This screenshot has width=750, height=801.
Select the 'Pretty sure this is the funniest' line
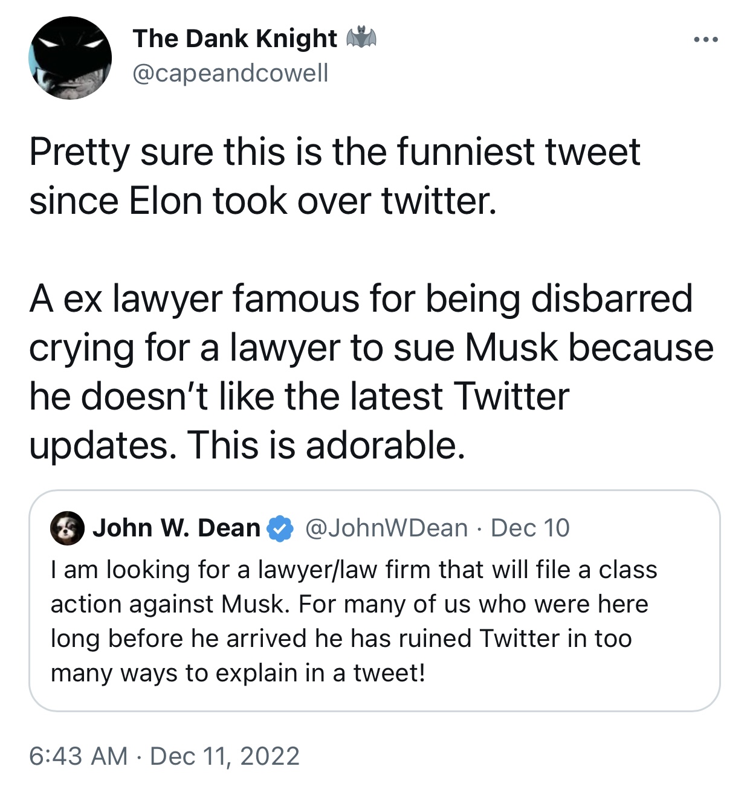[334, 152]
